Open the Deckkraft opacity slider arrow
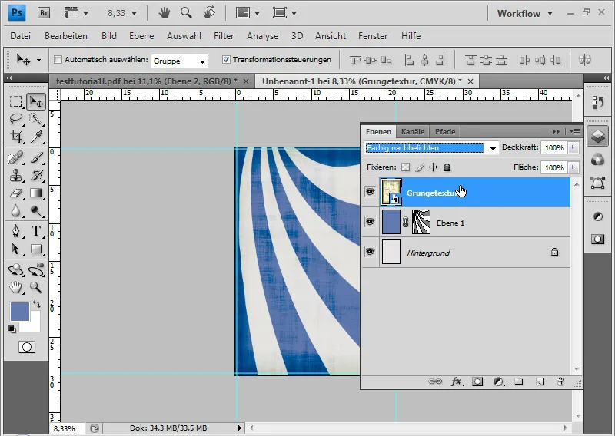The width and height of the screenshot is (615, 436). [573, 147]
